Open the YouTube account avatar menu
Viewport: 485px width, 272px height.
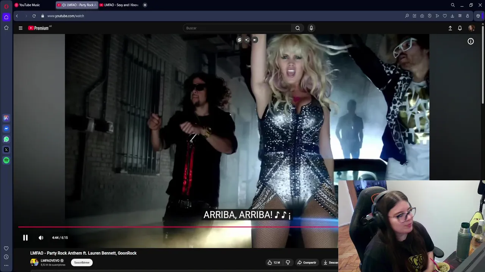coord(471,28)
